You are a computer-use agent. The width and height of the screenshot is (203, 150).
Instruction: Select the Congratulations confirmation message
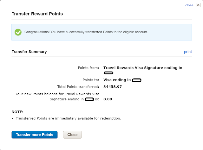86,32
